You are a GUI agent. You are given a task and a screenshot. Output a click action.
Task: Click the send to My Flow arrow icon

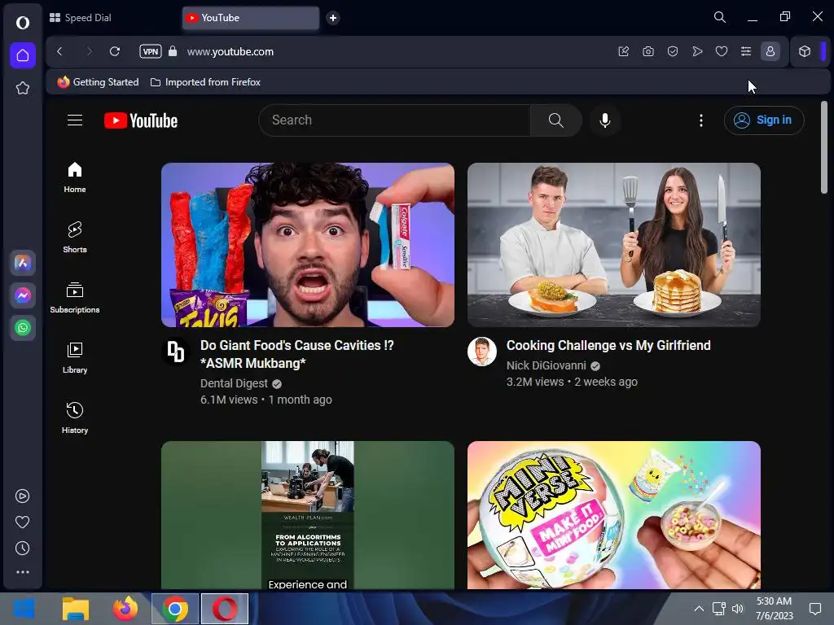[697, 51]
